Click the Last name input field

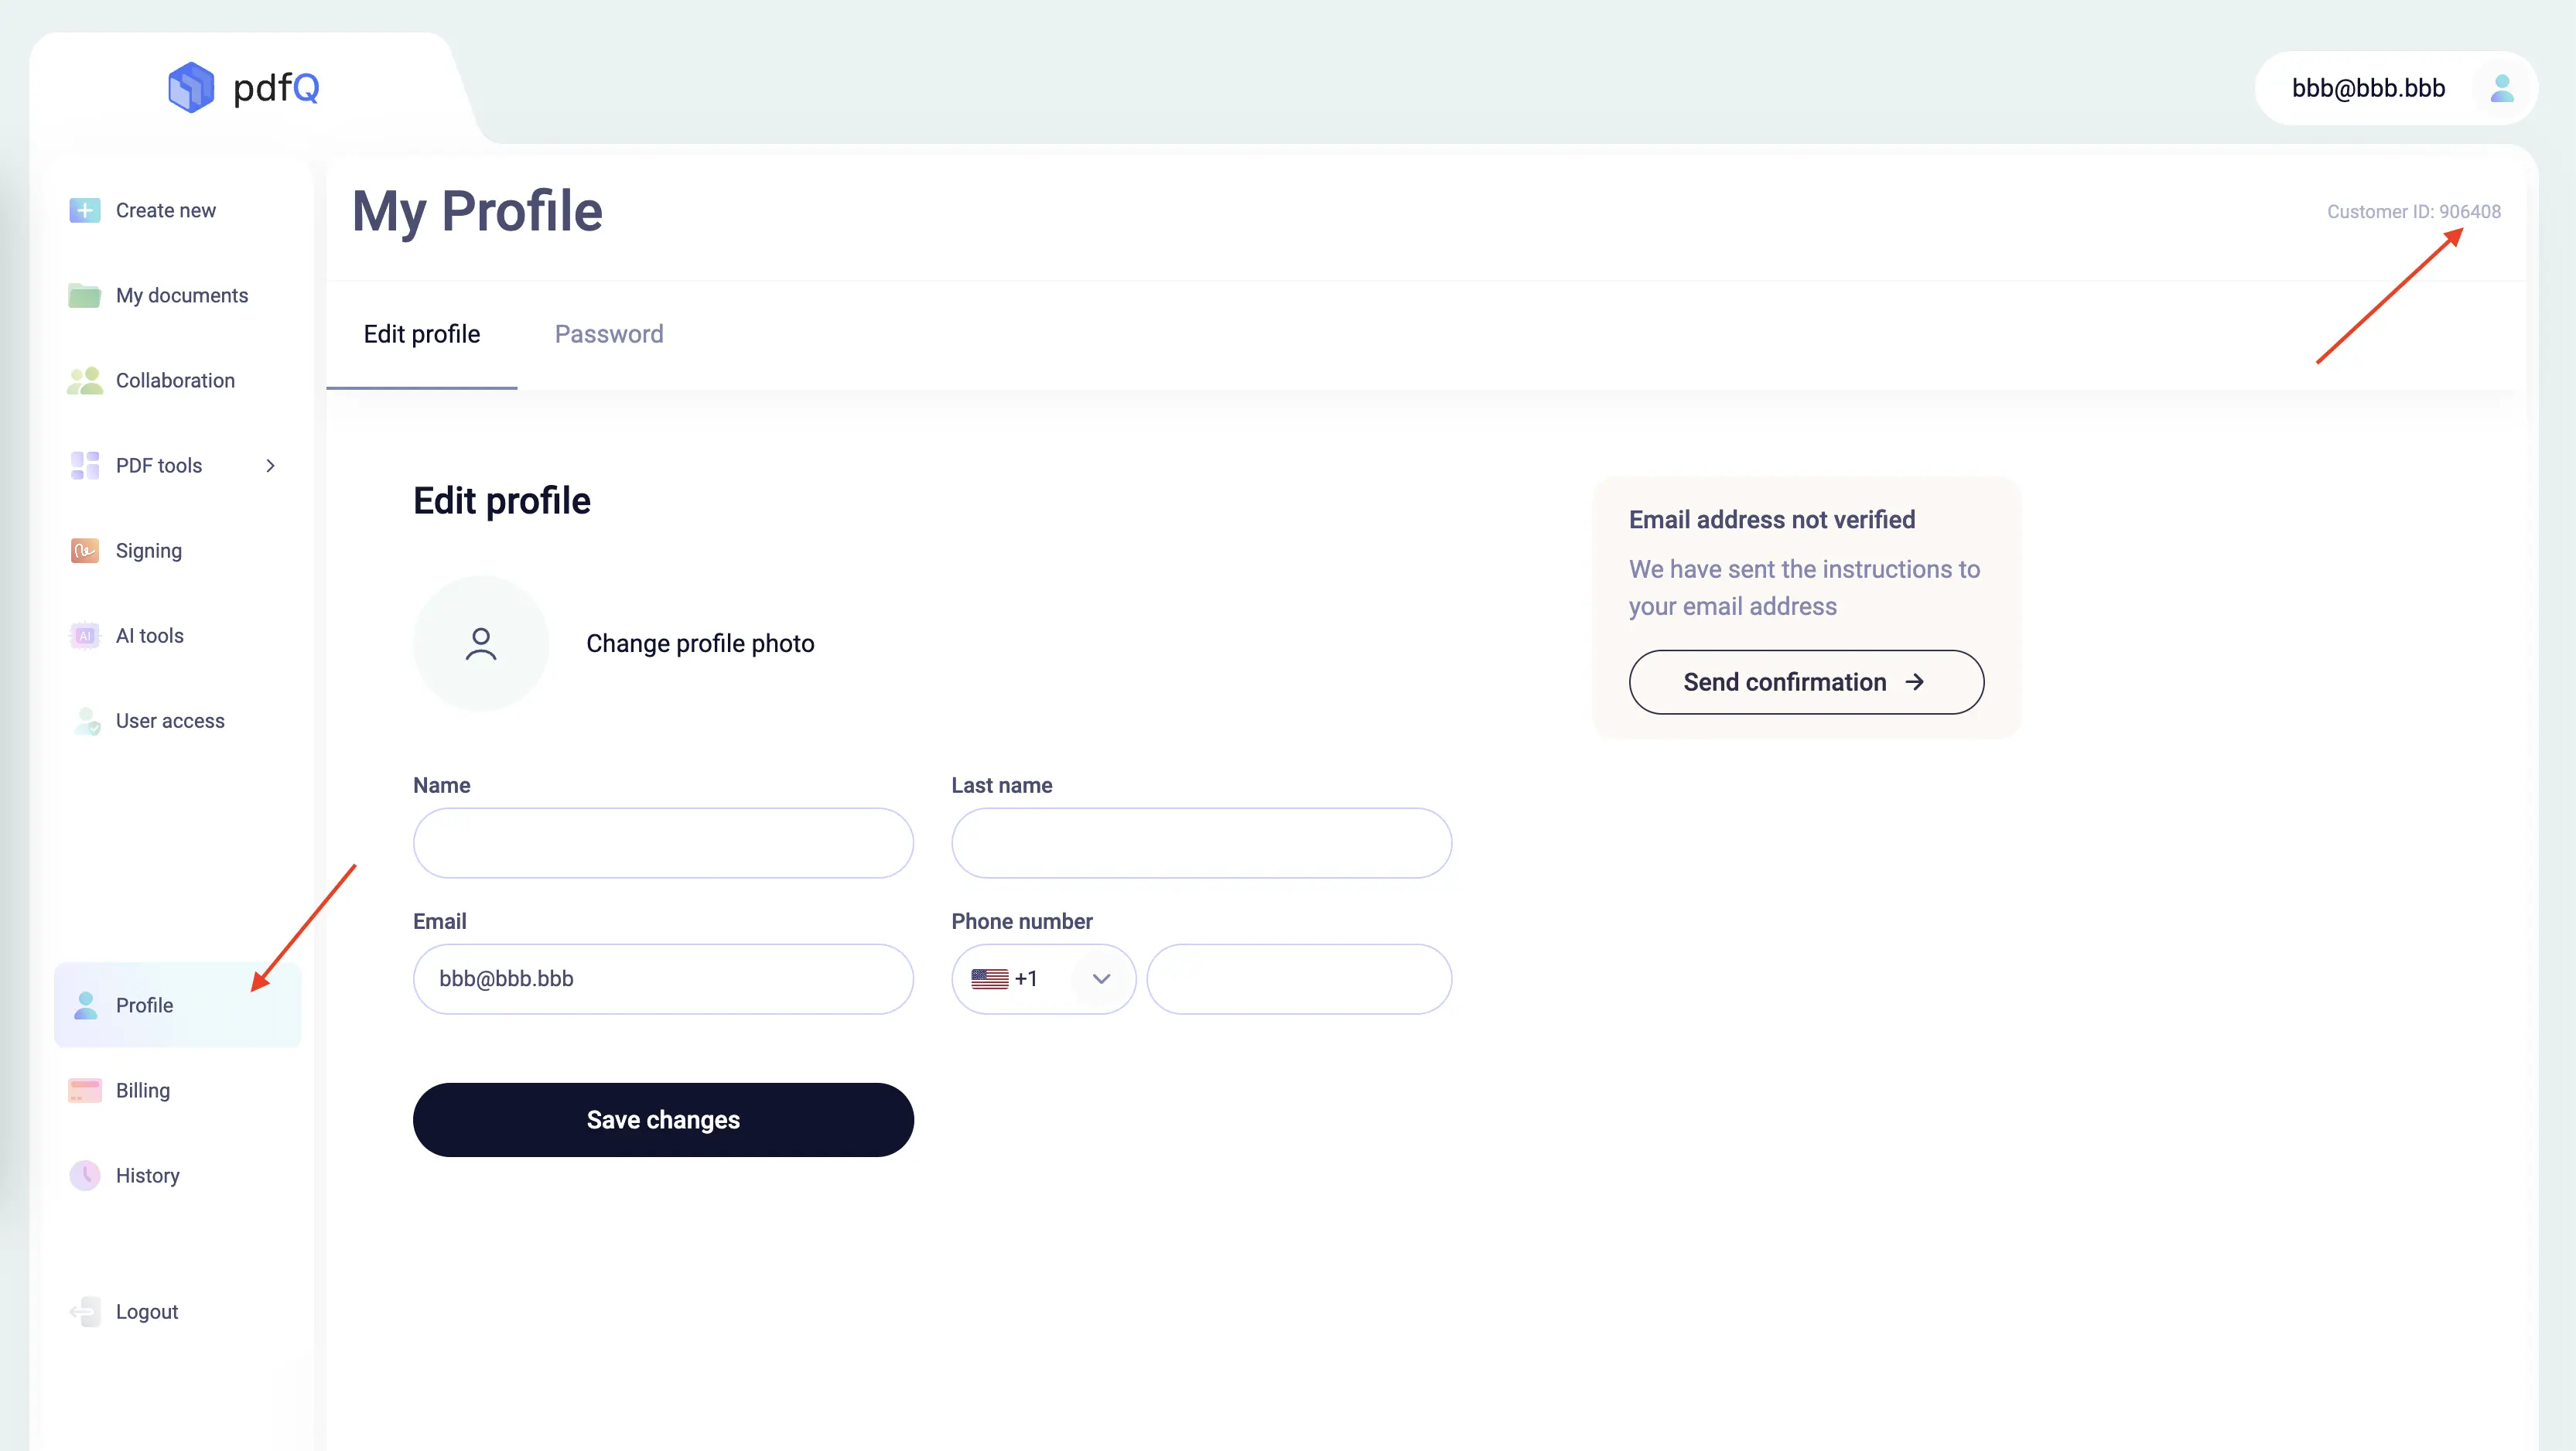(x=1200, y=843)
